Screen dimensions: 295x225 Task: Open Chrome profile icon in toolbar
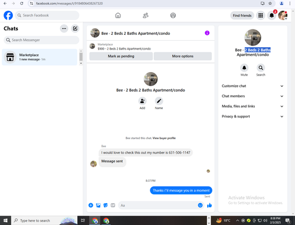[x=281, y=4]
